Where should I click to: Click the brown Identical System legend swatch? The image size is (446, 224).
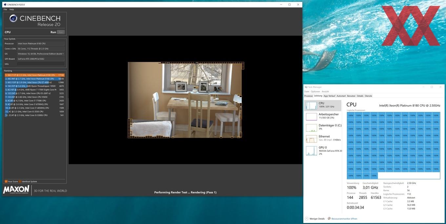click(x=20, y=181)
